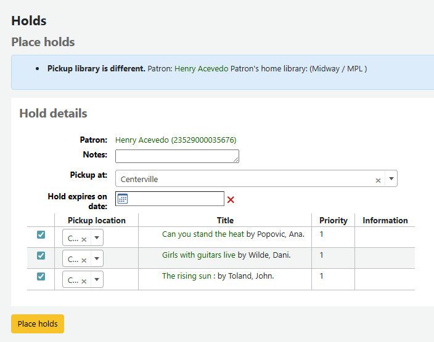Viewport: 434px width, 342px height.
Task: Clear the hold expiration date with red X
Action: pyautogui.click(x=231, y=199)
